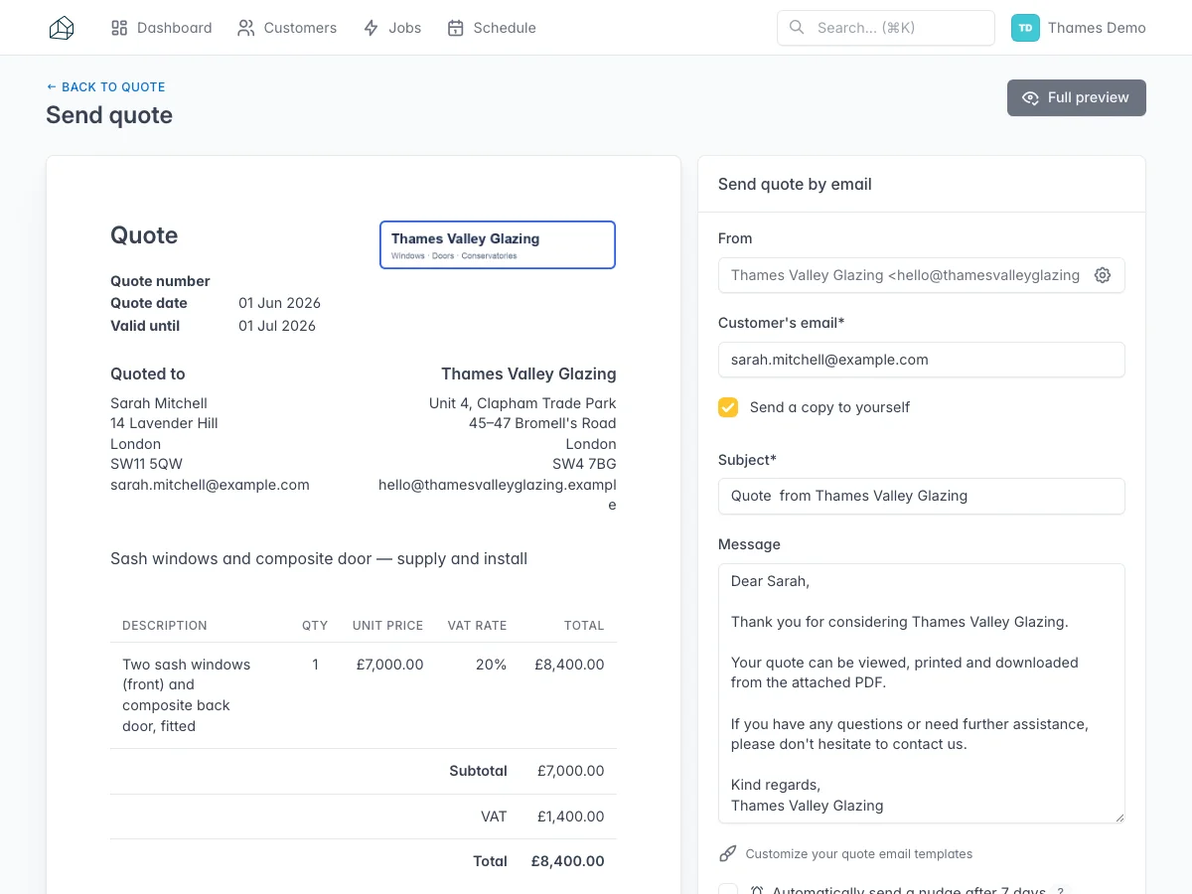Click the eye icon on Full preview
The width and height of the screenshot is (1192, 894).
point(1031,97)
